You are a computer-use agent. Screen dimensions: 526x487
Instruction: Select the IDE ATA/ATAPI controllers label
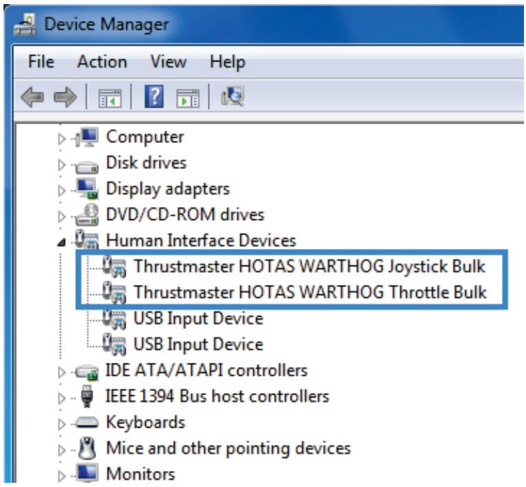pyautogui.click(x=206, y=370)
